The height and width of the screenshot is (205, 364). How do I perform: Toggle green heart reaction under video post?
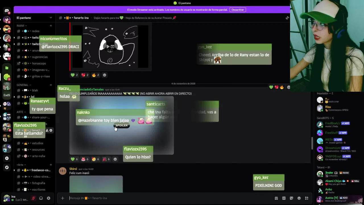pyautogui.click(x=74, y=75)
